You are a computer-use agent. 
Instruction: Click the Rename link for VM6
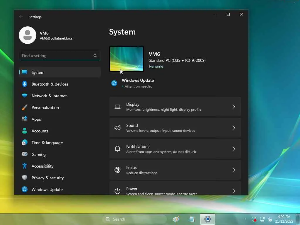tap(156, 66)
